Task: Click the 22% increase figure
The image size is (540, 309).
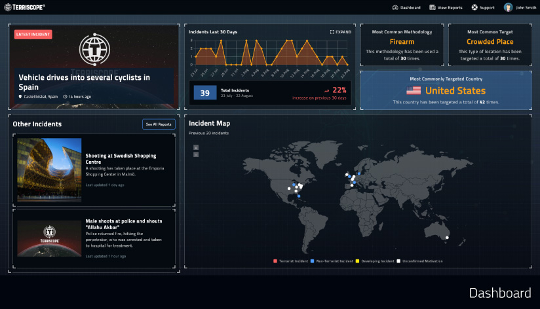Action: tap(339, 90)
